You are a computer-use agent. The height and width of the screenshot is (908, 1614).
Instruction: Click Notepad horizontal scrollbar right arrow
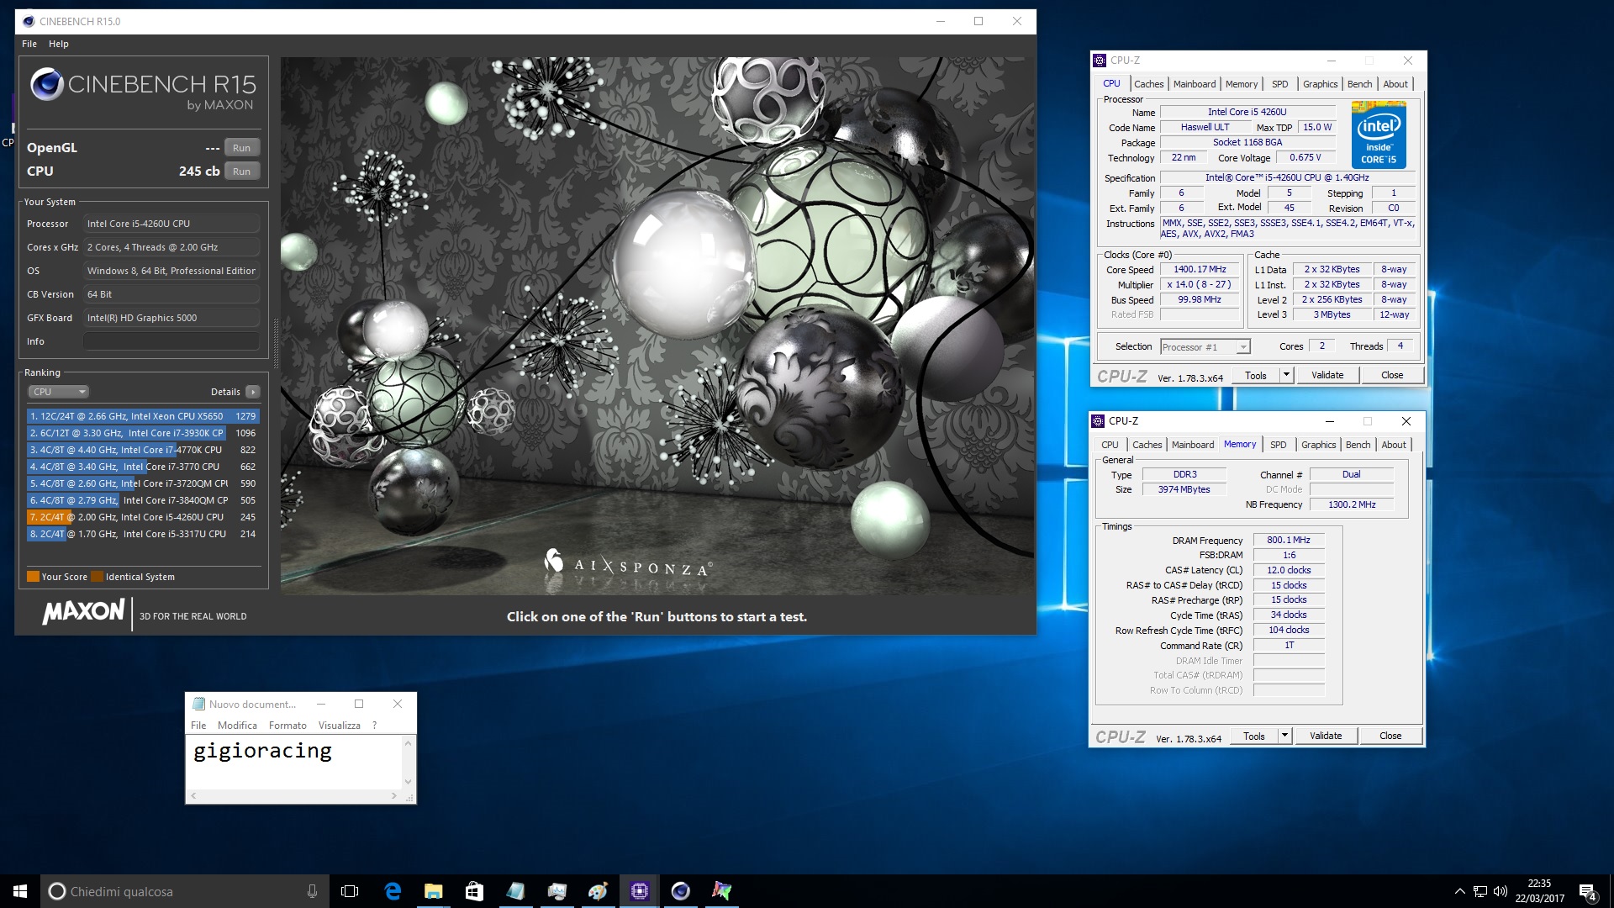[394, 795]
